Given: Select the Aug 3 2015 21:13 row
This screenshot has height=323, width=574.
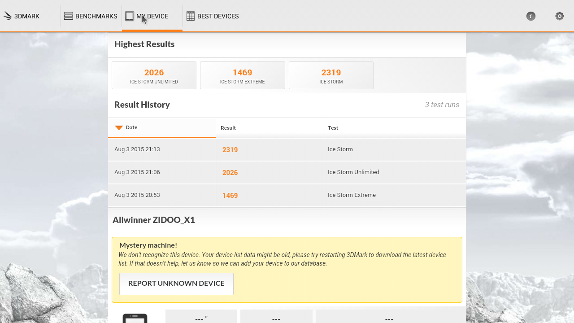Looking at the screenshot, I should pos(287,149).
